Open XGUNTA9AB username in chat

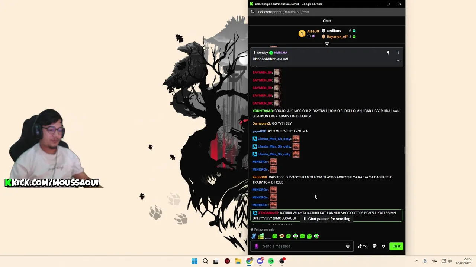click(x=263, y=111)
